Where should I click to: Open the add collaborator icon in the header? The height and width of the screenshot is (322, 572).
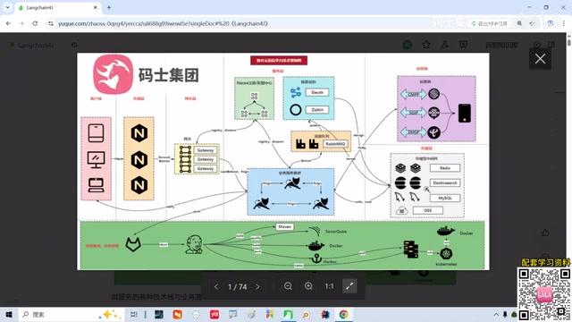pos(445,45)
